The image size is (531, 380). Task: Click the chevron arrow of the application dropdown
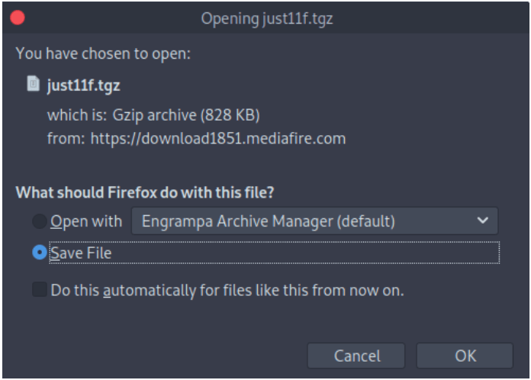point(481,221)
